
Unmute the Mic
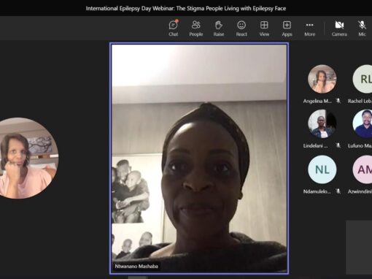(362, 28)
